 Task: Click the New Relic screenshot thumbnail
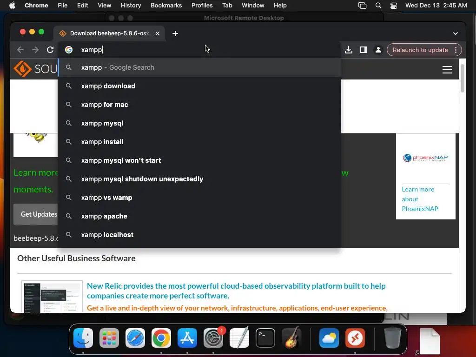coord(52,297)
